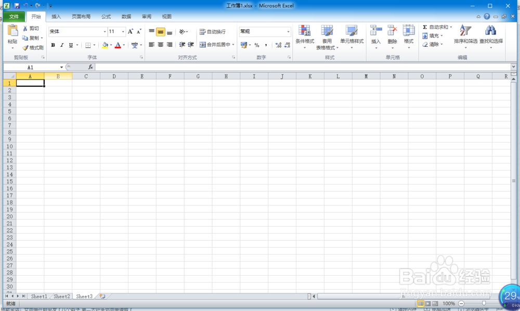The width and height of the screenshot is (520, 311).
Task: Click the Copy (复制) icon
Action: coord(25,38)
